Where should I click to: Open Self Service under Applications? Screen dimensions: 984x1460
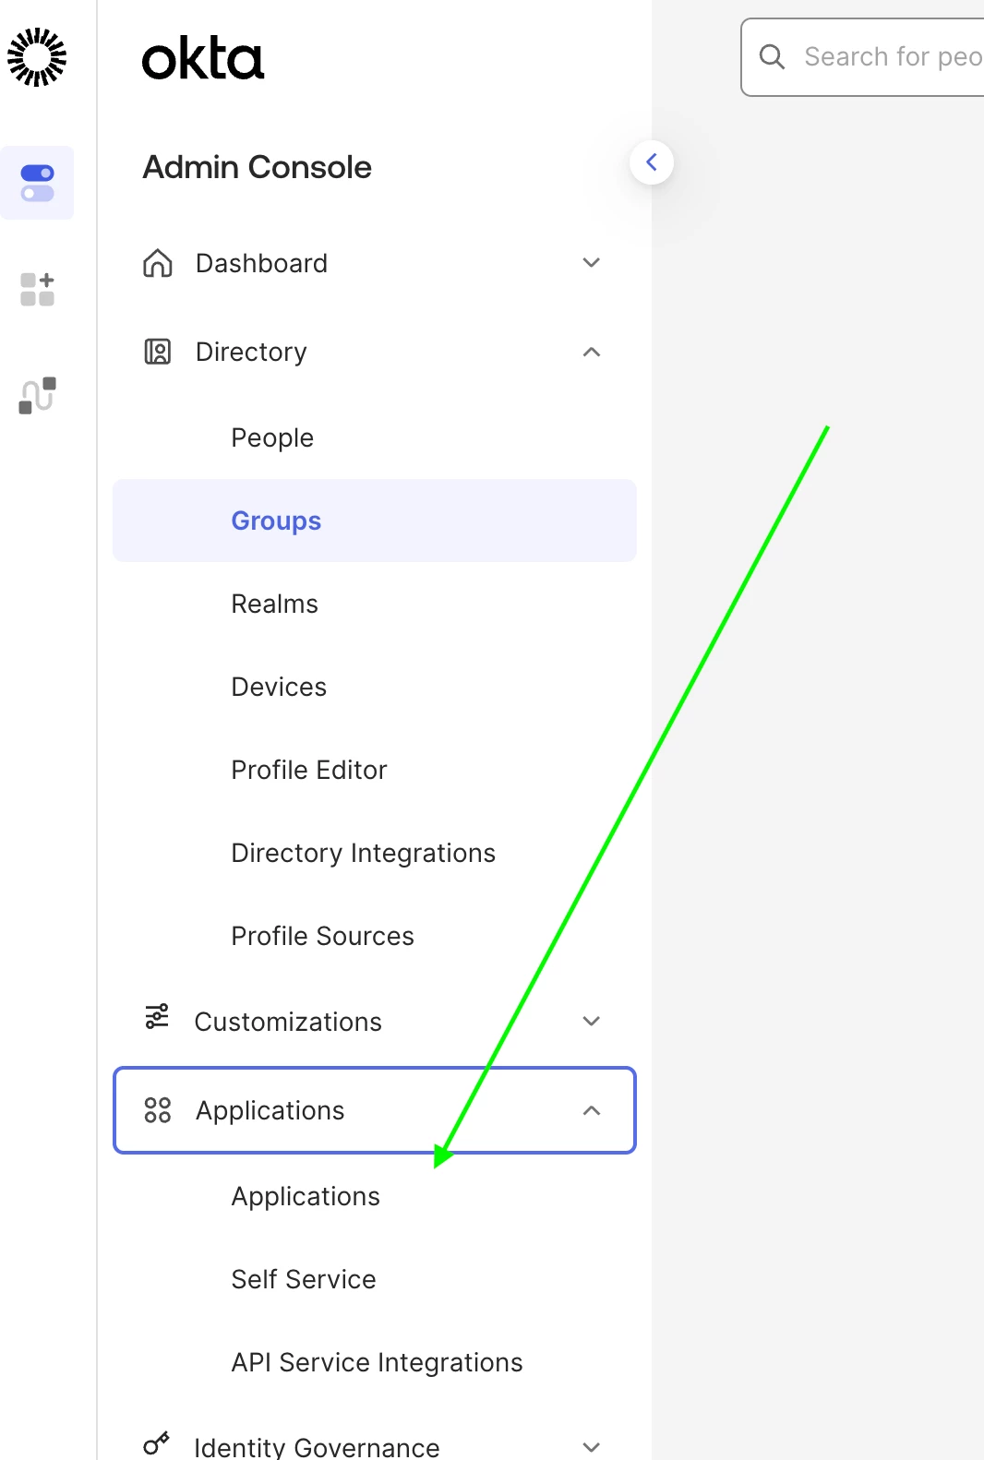coord(375,1279)
